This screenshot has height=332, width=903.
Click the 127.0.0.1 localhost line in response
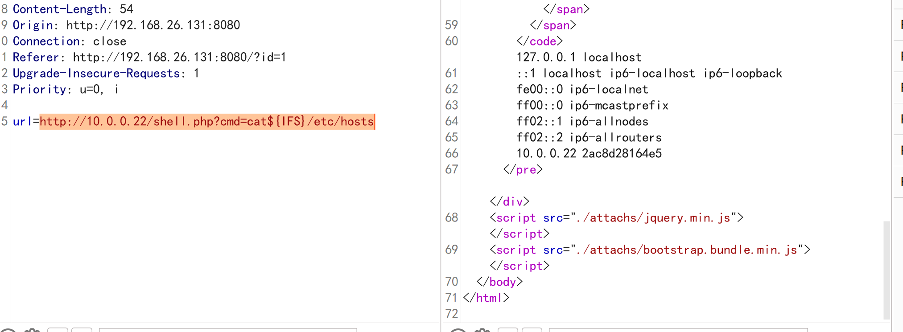click(x=579, y=57)
